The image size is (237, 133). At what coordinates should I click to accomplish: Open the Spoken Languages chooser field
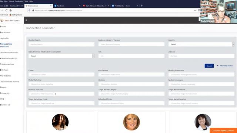click(x=201, y=84)
